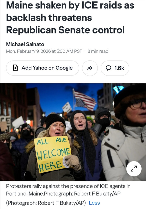The height and width of the screenshot is (209, 146).
Task: Click the share arrow icon
Action: tap(90, 68)
